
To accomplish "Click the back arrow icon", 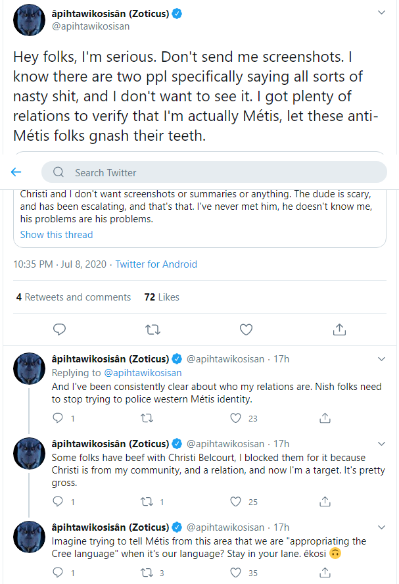I will tap(16, 172).
